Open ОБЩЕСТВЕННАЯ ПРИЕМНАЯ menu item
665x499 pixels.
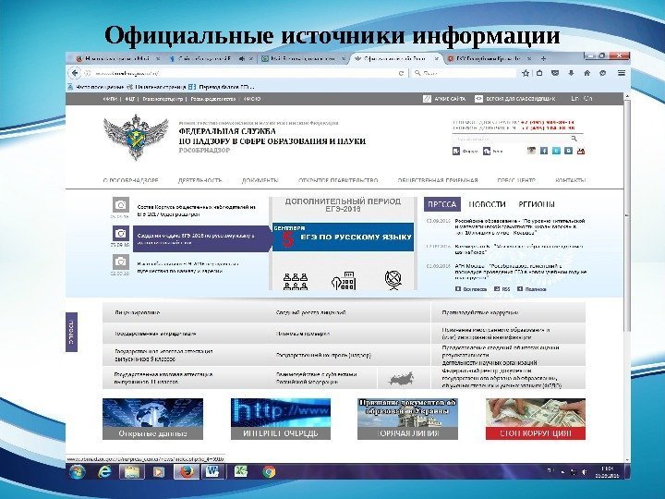(x=438, y=180)
